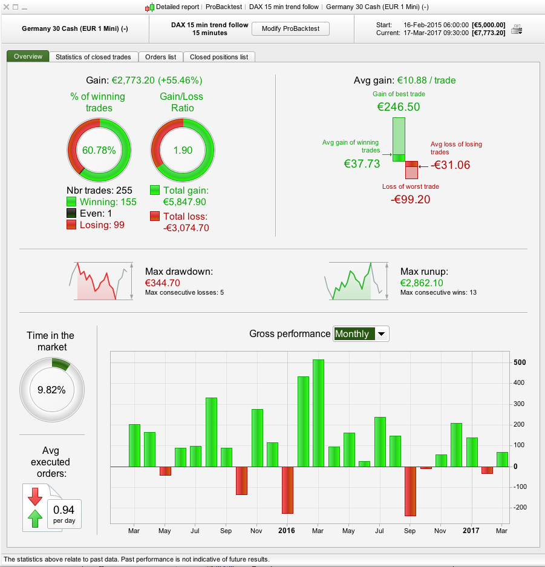Click the 2017 label on the chart axis
This screenshot has width=545, height=567.
pos(471,531)
